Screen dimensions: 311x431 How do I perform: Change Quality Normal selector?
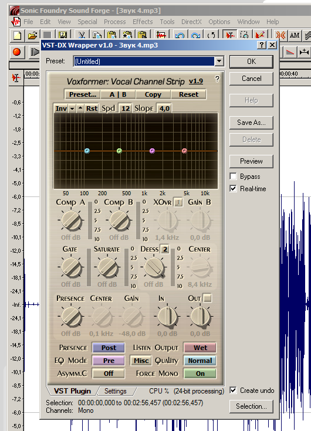pos(200,361)
